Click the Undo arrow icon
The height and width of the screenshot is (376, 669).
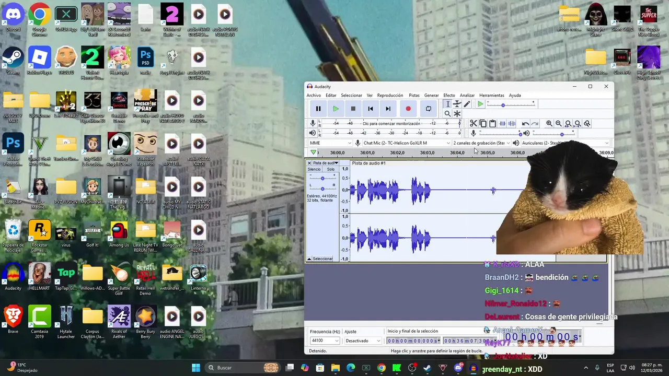[525, 124]
